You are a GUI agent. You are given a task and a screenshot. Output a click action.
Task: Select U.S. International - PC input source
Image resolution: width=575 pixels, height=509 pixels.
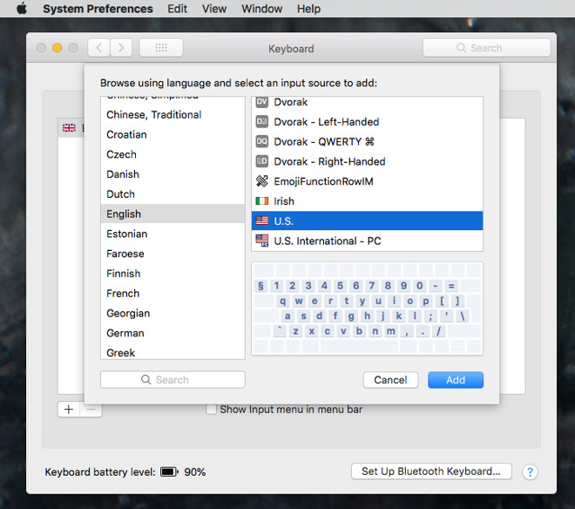(367, 241)
